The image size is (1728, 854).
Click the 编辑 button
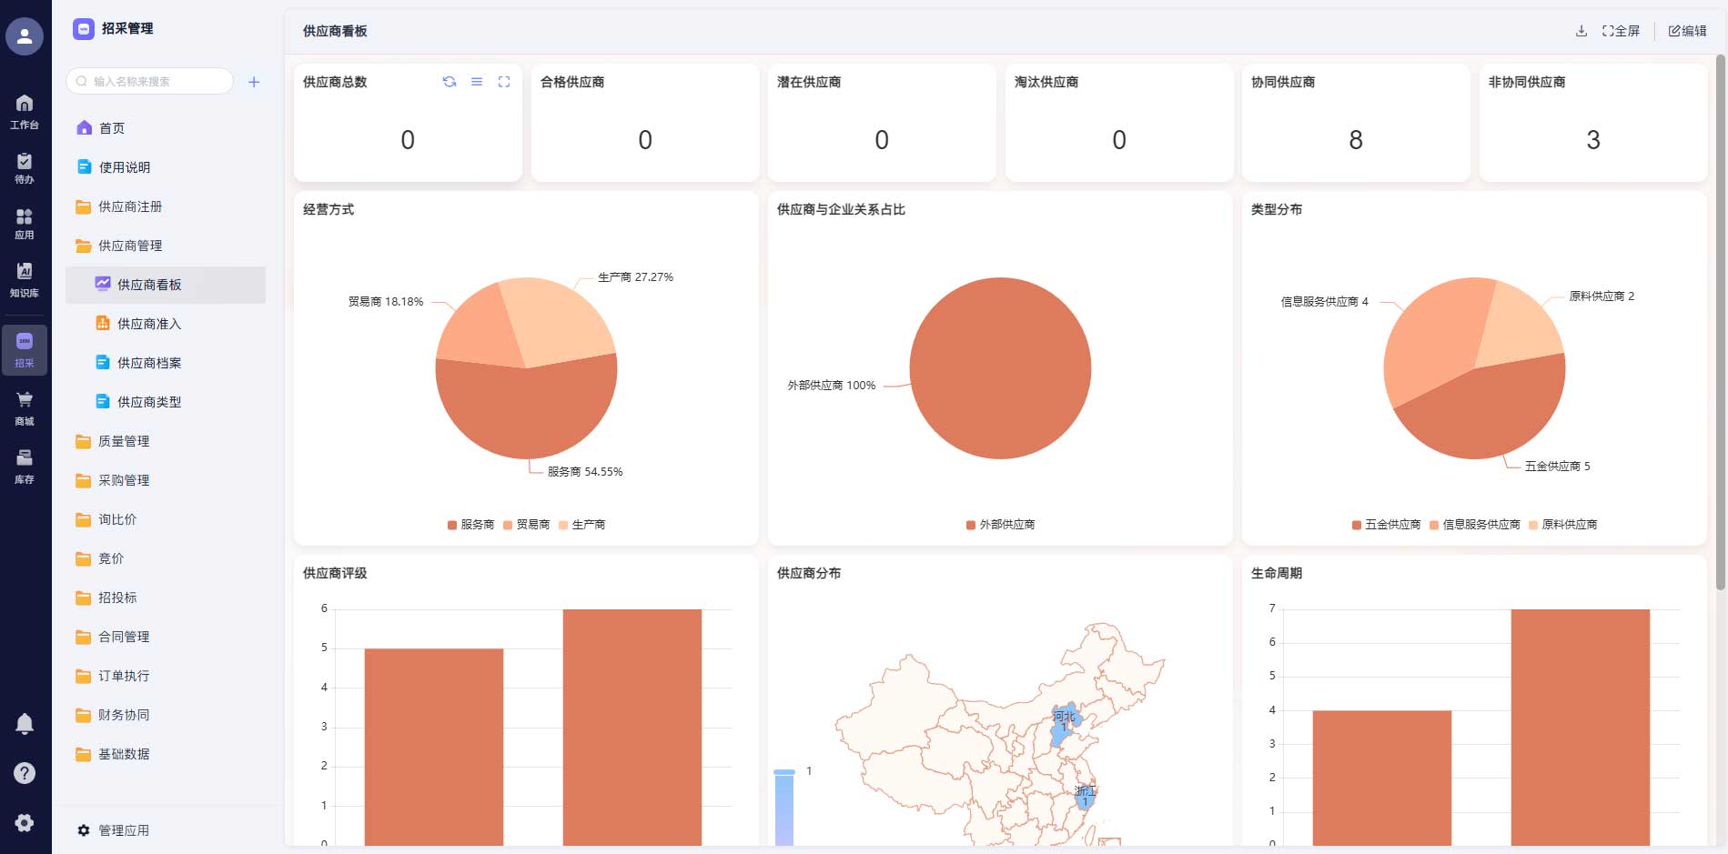(1687, 31)
